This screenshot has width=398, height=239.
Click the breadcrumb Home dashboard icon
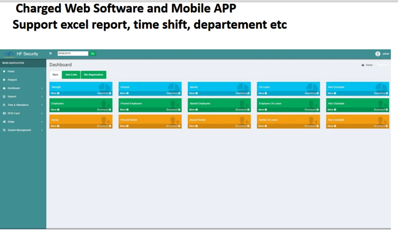pyautogui.click(x=363, y=65)
